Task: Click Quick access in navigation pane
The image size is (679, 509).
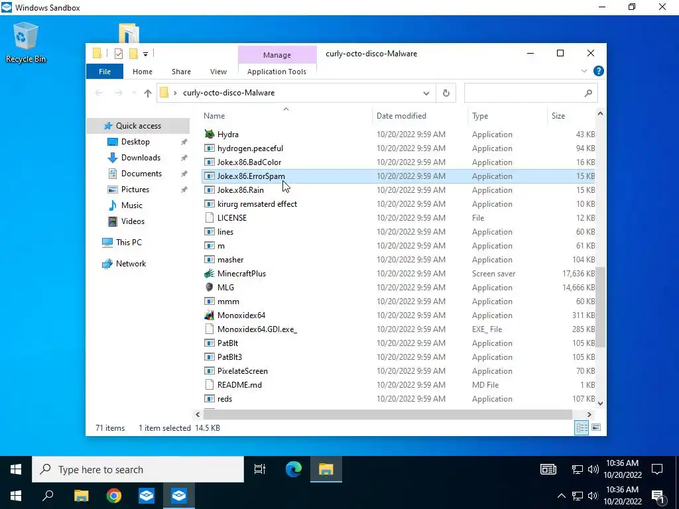Action: (138, 125)
